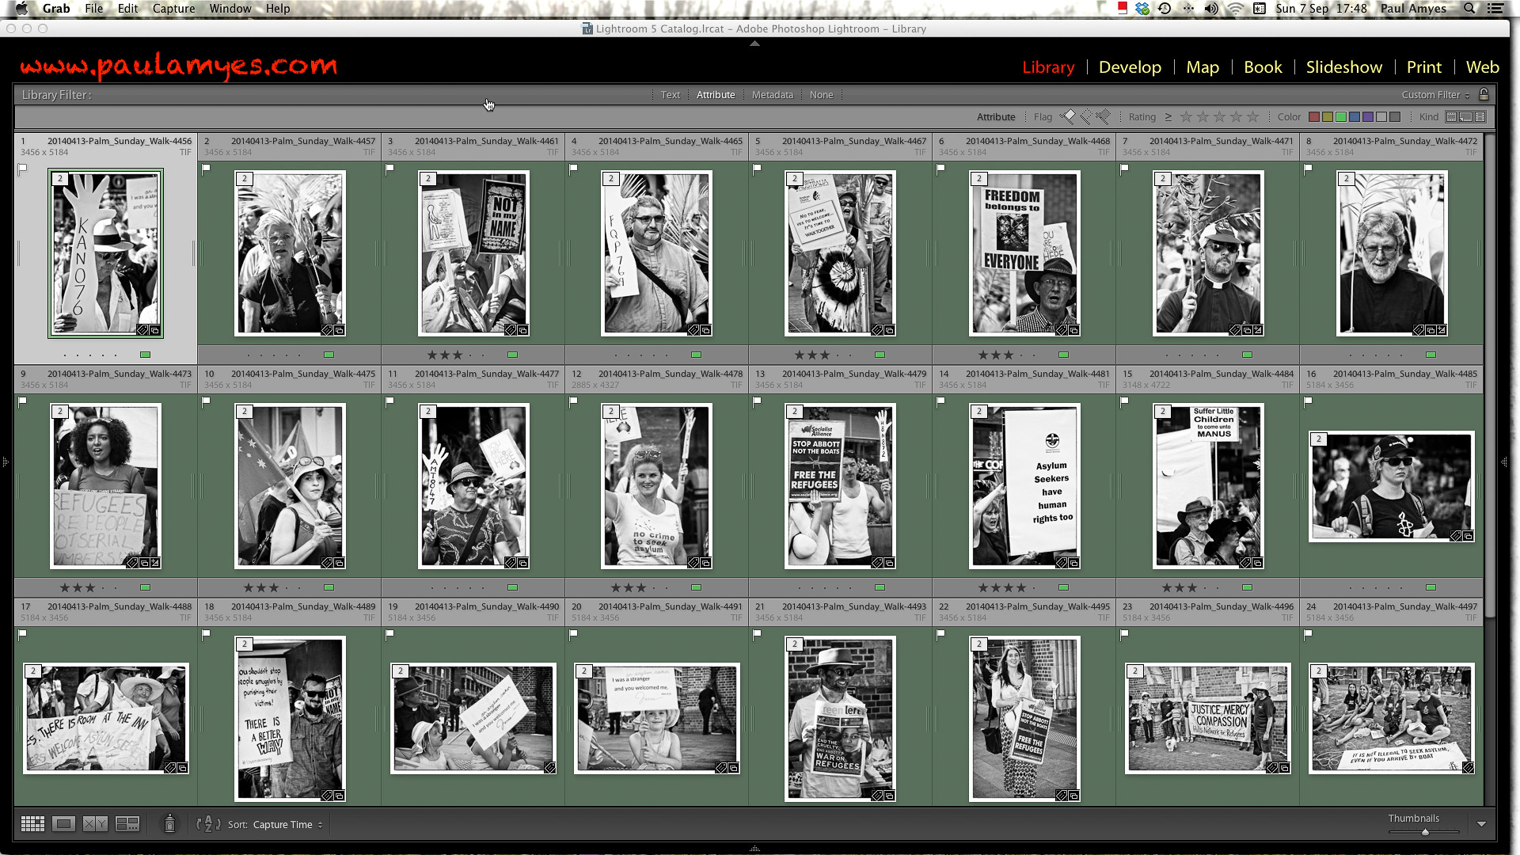This screenshot has height=855, width=1520.
Task: Toggle the rejected photos flag filter
Action: [x=1103, y=117]
